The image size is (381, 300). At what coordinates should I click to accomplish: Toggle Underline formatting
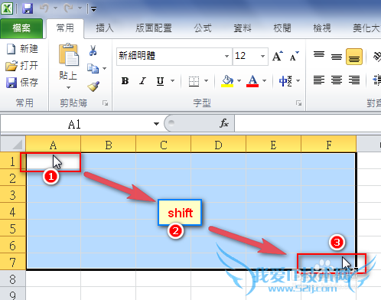tap(160, 81)
